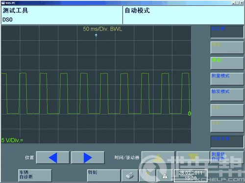Viewport: 245px width, 183px height.
Task: Shift waveform position left with blue arrow
Action: pyautogui.click(x=52, y=158)
